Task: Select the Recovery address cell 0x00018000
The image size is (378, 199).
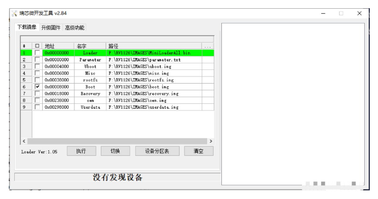Action: (x=58, y=93)
